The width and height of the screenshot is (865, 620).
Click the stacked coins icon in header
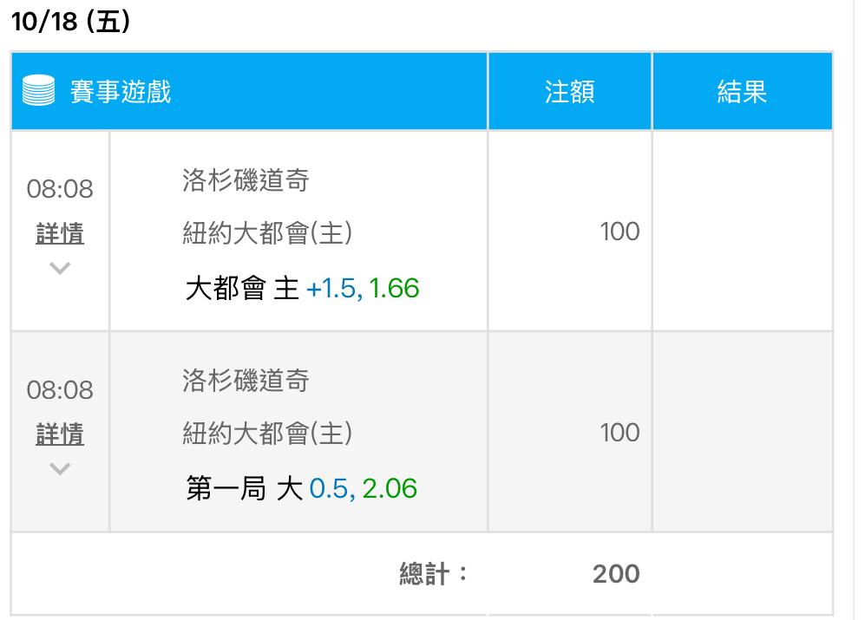click(x=39, y=90)
